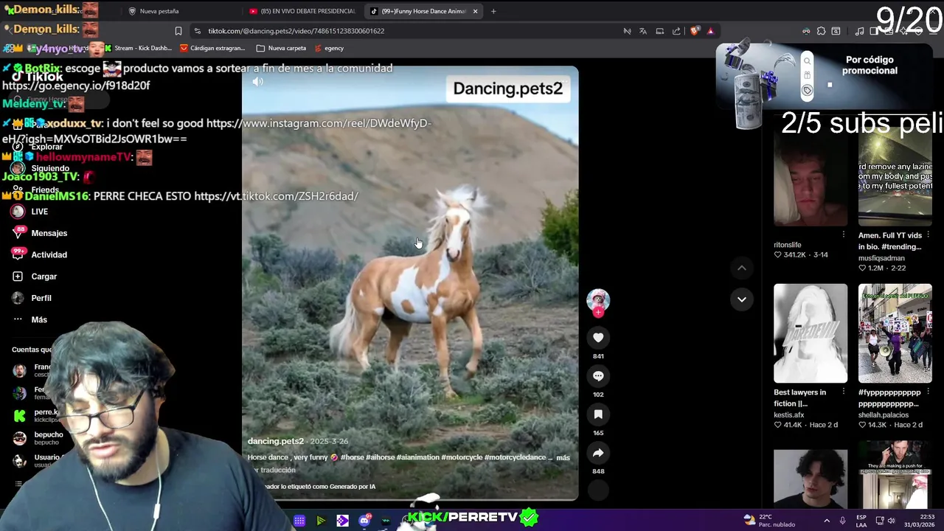Open the 'Cárdigan extragran...' bookmark
Screen dimensions: 944x531
point(212,48)
